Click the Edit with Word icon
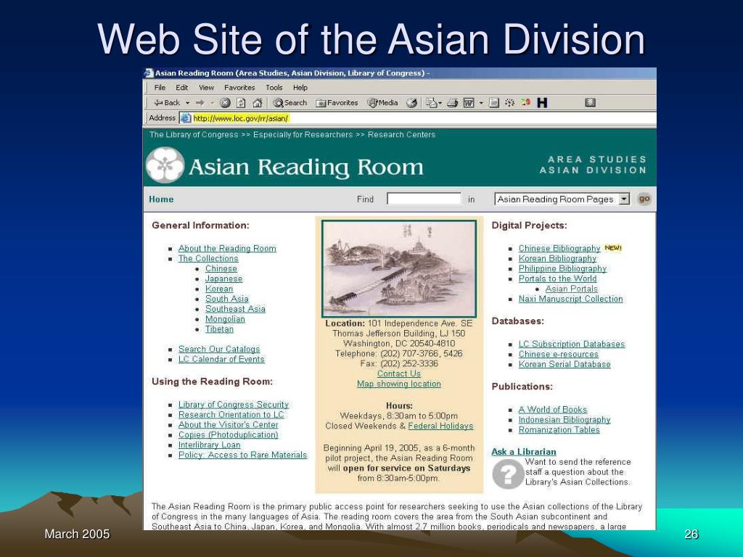The width and height of the screenshot is (743, 557). [469, 103]
